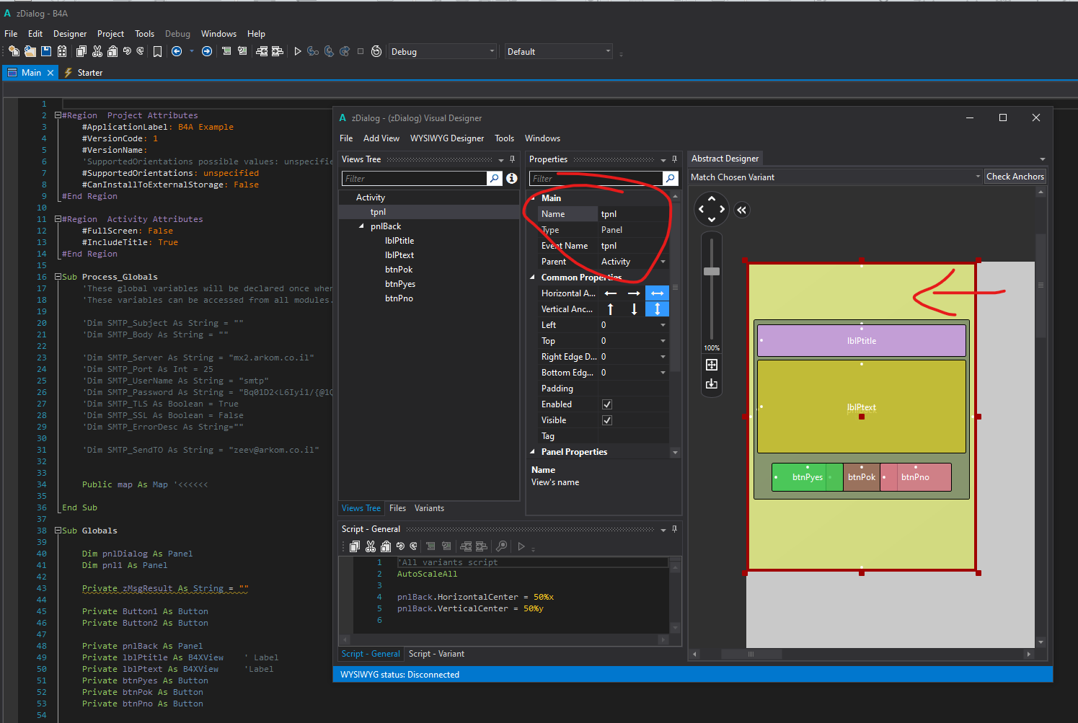Viewport: 1078px width, 723px height.
Task: Click the Check Anchors button
Action: click(x=1015, y=177)
